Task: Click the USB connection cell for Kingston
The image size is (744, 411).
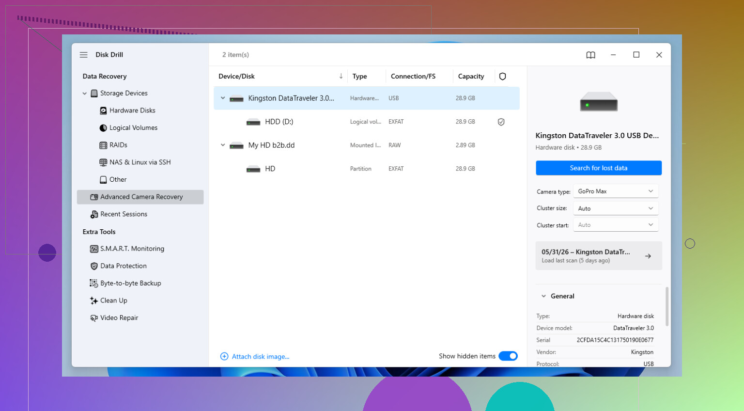Action: click(x=393, y=98)
